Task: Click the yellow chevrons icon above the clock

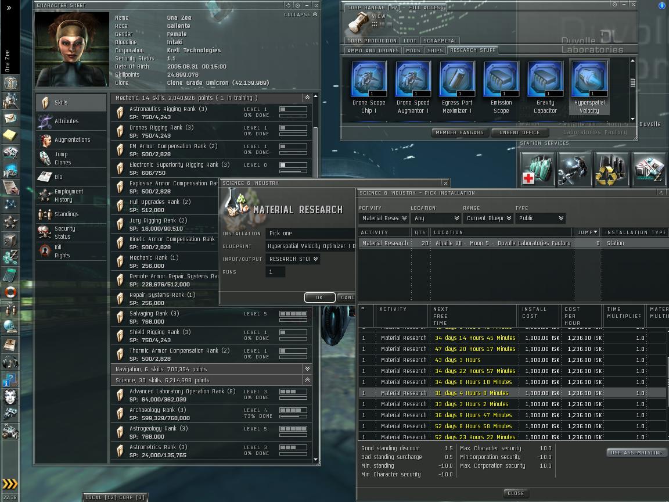Action: [10, 483]
